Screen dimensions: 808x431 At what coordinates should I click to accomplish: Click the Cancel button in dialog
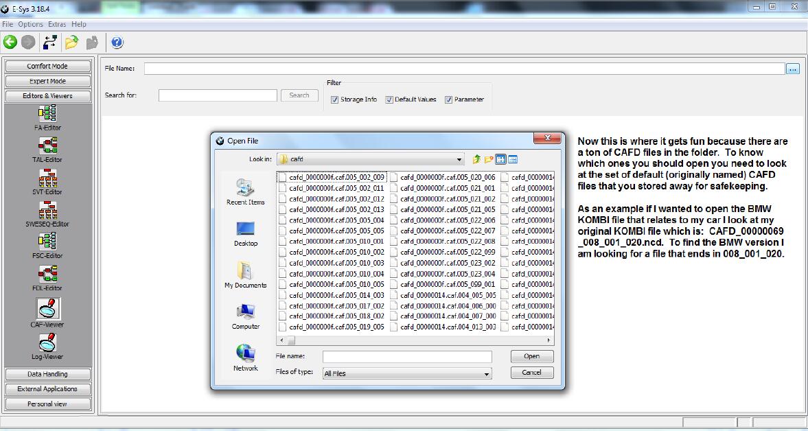[x=532, y=372]
